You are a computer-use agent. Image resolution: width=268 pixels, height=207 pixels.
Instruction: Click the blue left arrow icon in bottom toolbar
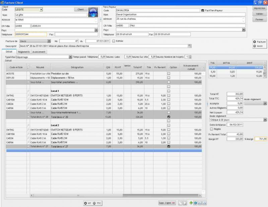tap(195, 203)
